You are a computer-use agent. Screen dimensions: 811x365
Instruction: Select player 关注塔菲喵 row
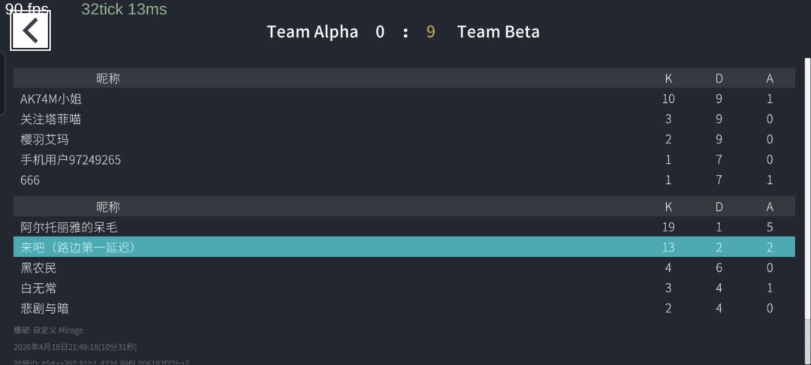[404, 119]
